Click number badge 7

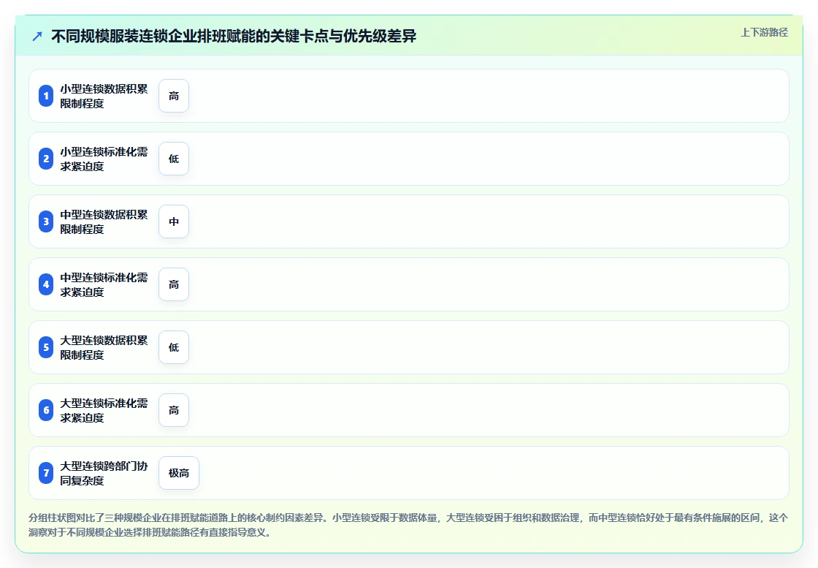coord(46,473)
